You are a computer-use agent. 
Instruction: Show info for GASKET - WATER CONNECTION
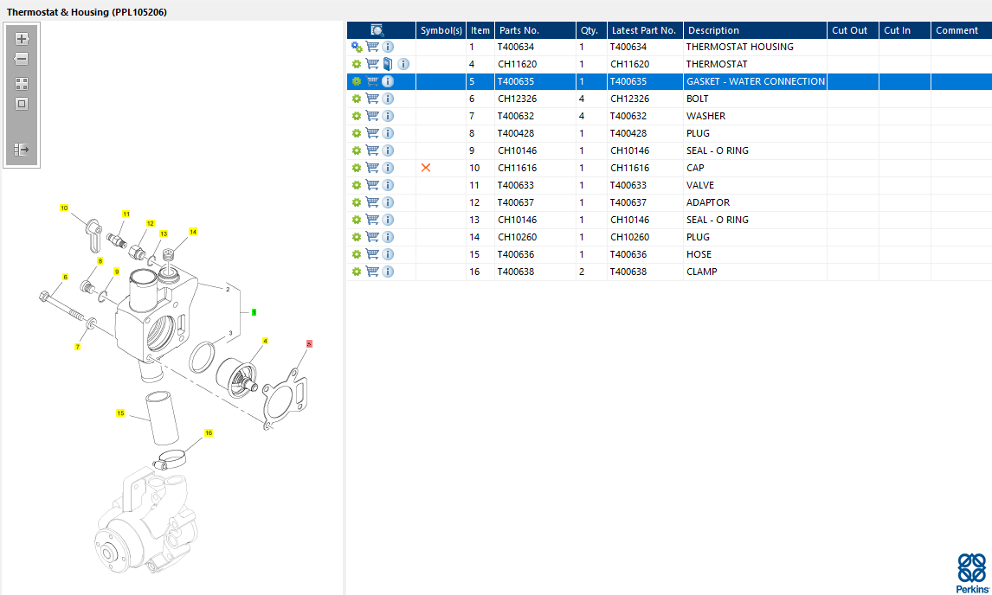(x=388, y=81)
